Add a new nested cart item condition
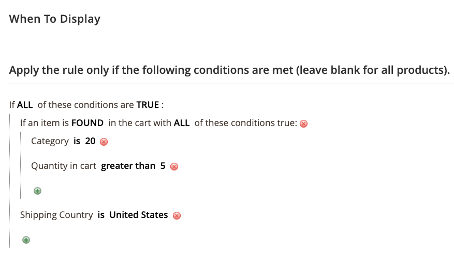Screen dimensions: 454x265 pyautogui.click(x=37, y=191)
